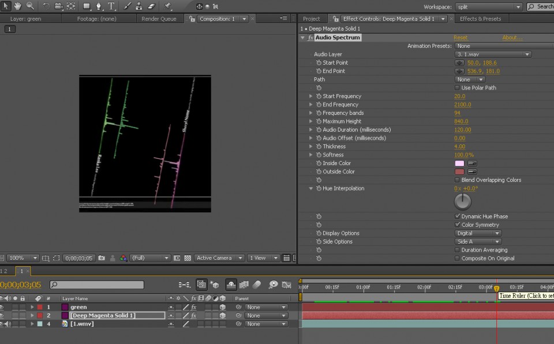
Task: Open the Audio Layer dropdown
Action: (493, 54)
